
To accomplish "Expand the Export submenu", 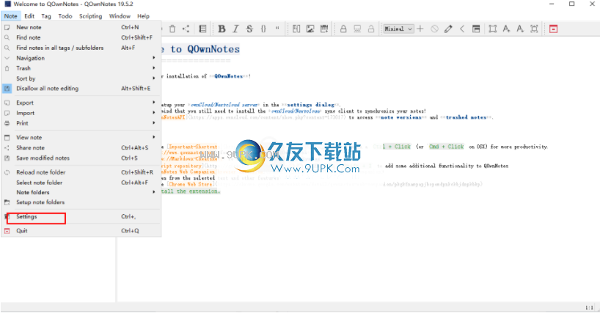I will click(81, 103).
